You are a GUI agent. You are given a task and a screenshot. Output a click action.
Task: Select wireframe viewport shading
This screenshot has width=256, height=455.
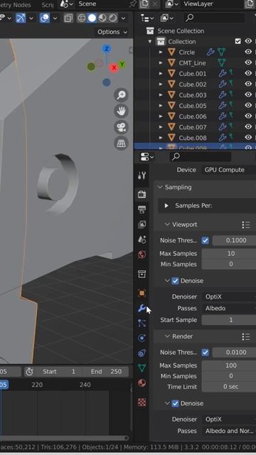coord(82,18)
